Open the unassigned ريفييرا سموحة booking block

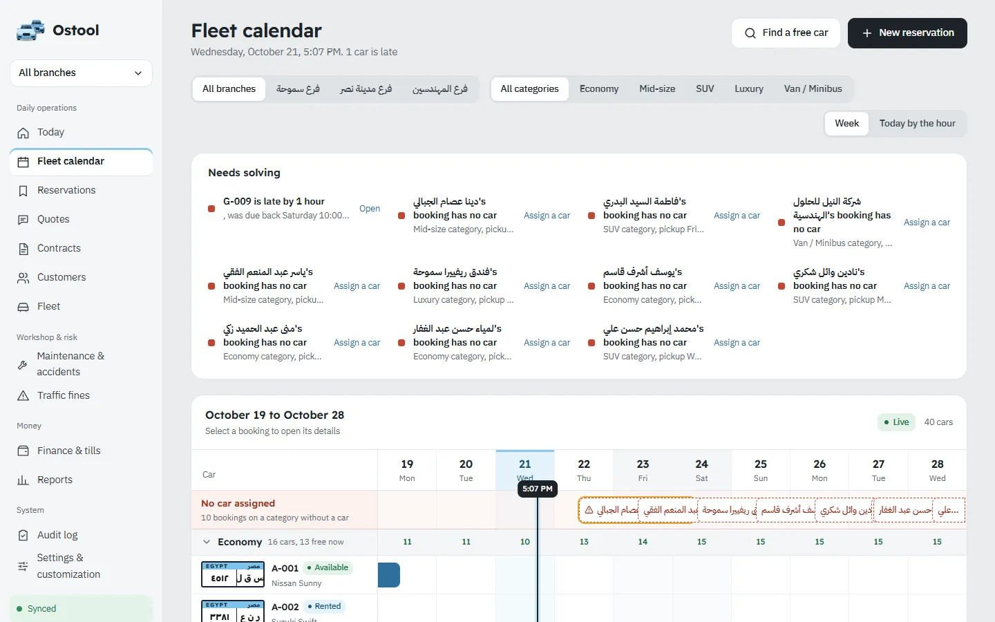726,510
